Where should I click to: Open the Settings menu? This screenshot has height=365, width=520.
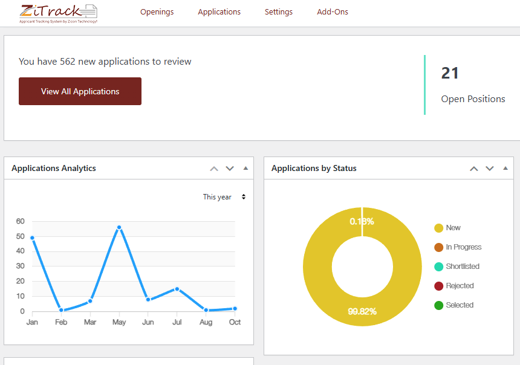pos(279,12)
